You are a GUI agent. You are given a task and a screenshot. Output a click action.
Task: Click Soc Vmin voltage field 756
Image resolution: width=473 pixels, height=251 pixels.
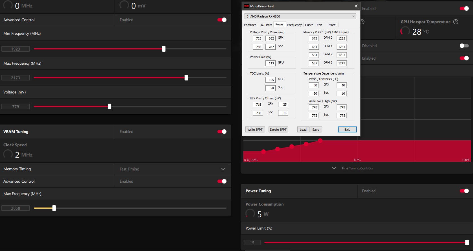tap(258, 47)
